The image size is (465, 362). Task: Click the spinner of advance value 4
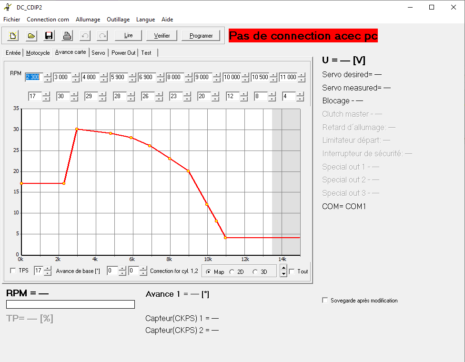300,96
